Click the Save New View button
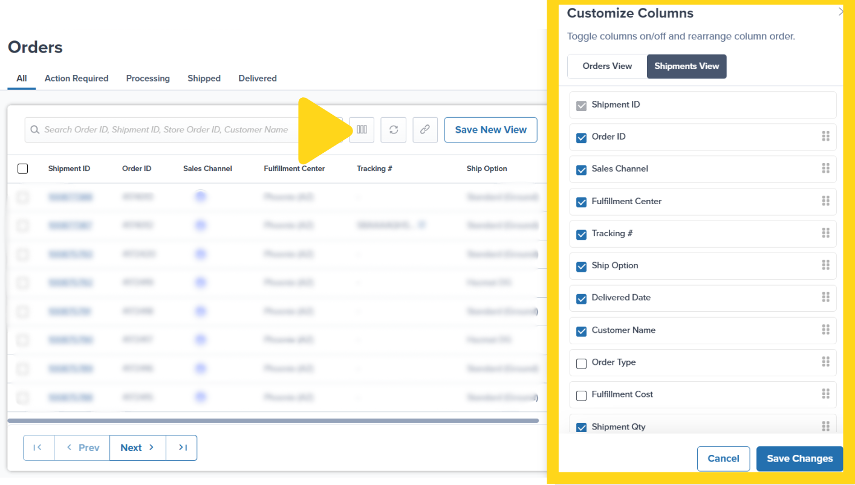Image resolution: width=855 pixels, height=485 pixels. click(x=490, y=129)
